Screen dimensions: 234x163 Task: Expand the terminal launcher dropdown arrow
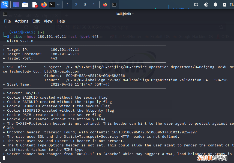tap(58, 5)
